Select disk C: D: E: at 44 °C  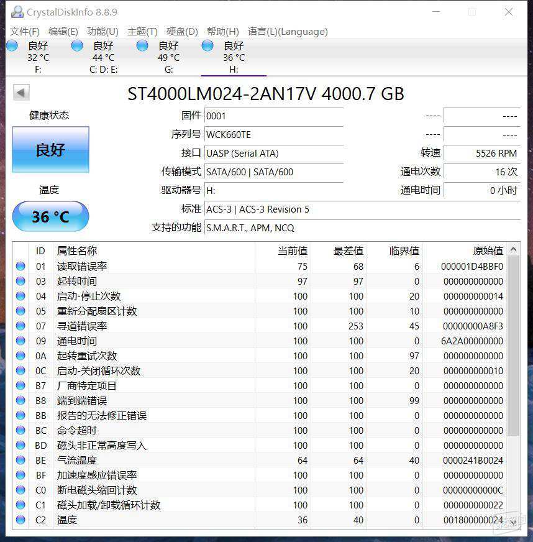tap(103, 57)
